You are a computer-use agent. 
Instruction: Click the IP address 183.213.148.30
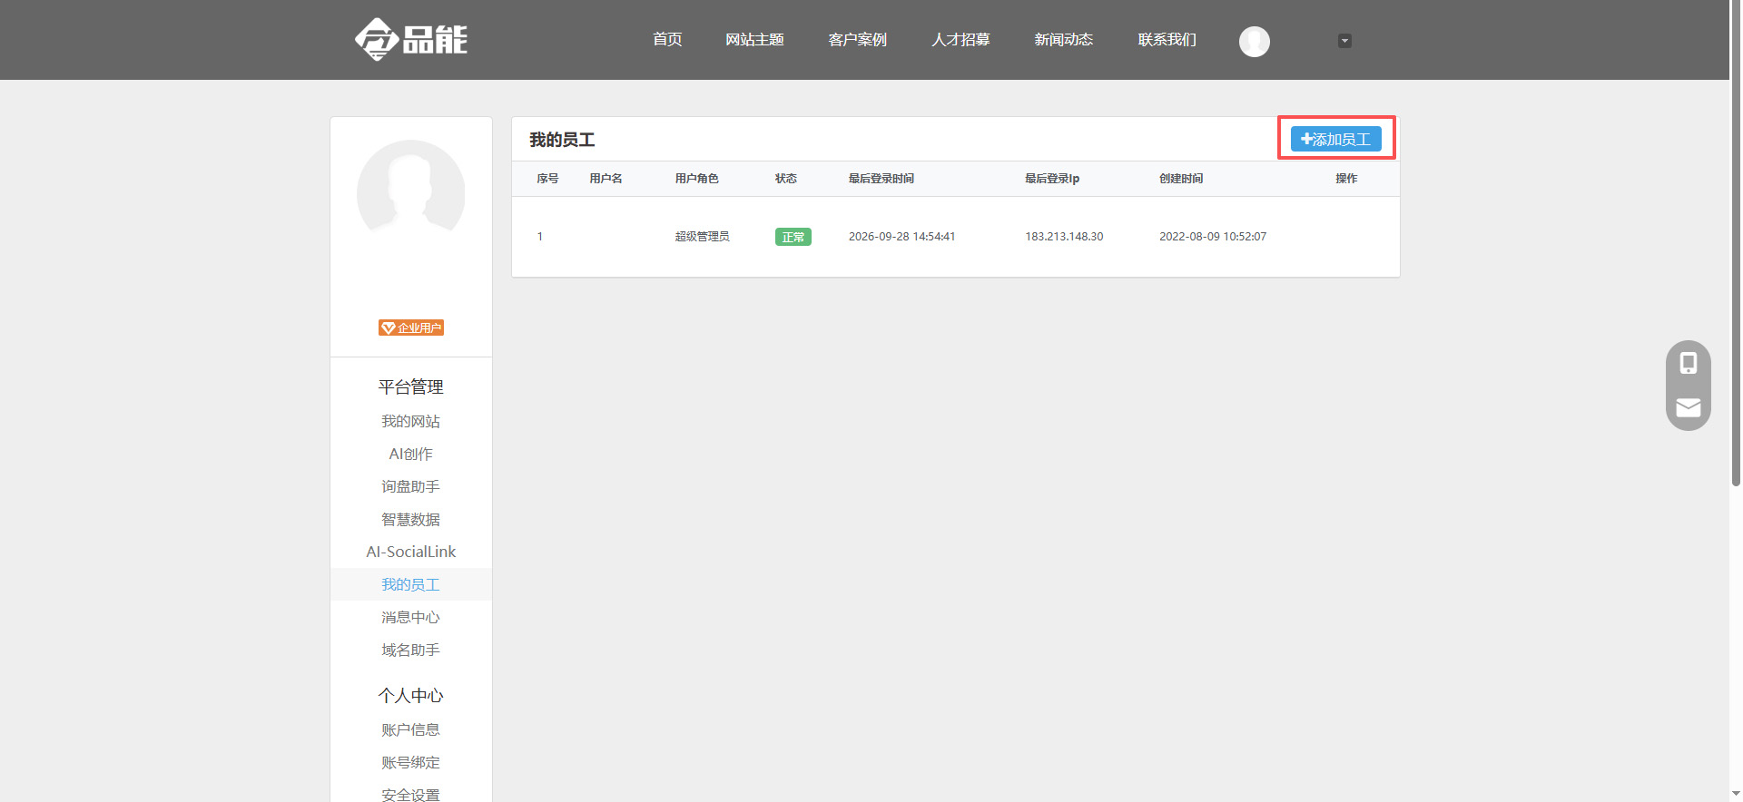tap(1065, 237)
